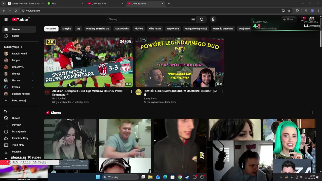This screenshot has height=181, width=322.
Task: Open File Explorer from the taskbar
Action: (x=150, y=177)
